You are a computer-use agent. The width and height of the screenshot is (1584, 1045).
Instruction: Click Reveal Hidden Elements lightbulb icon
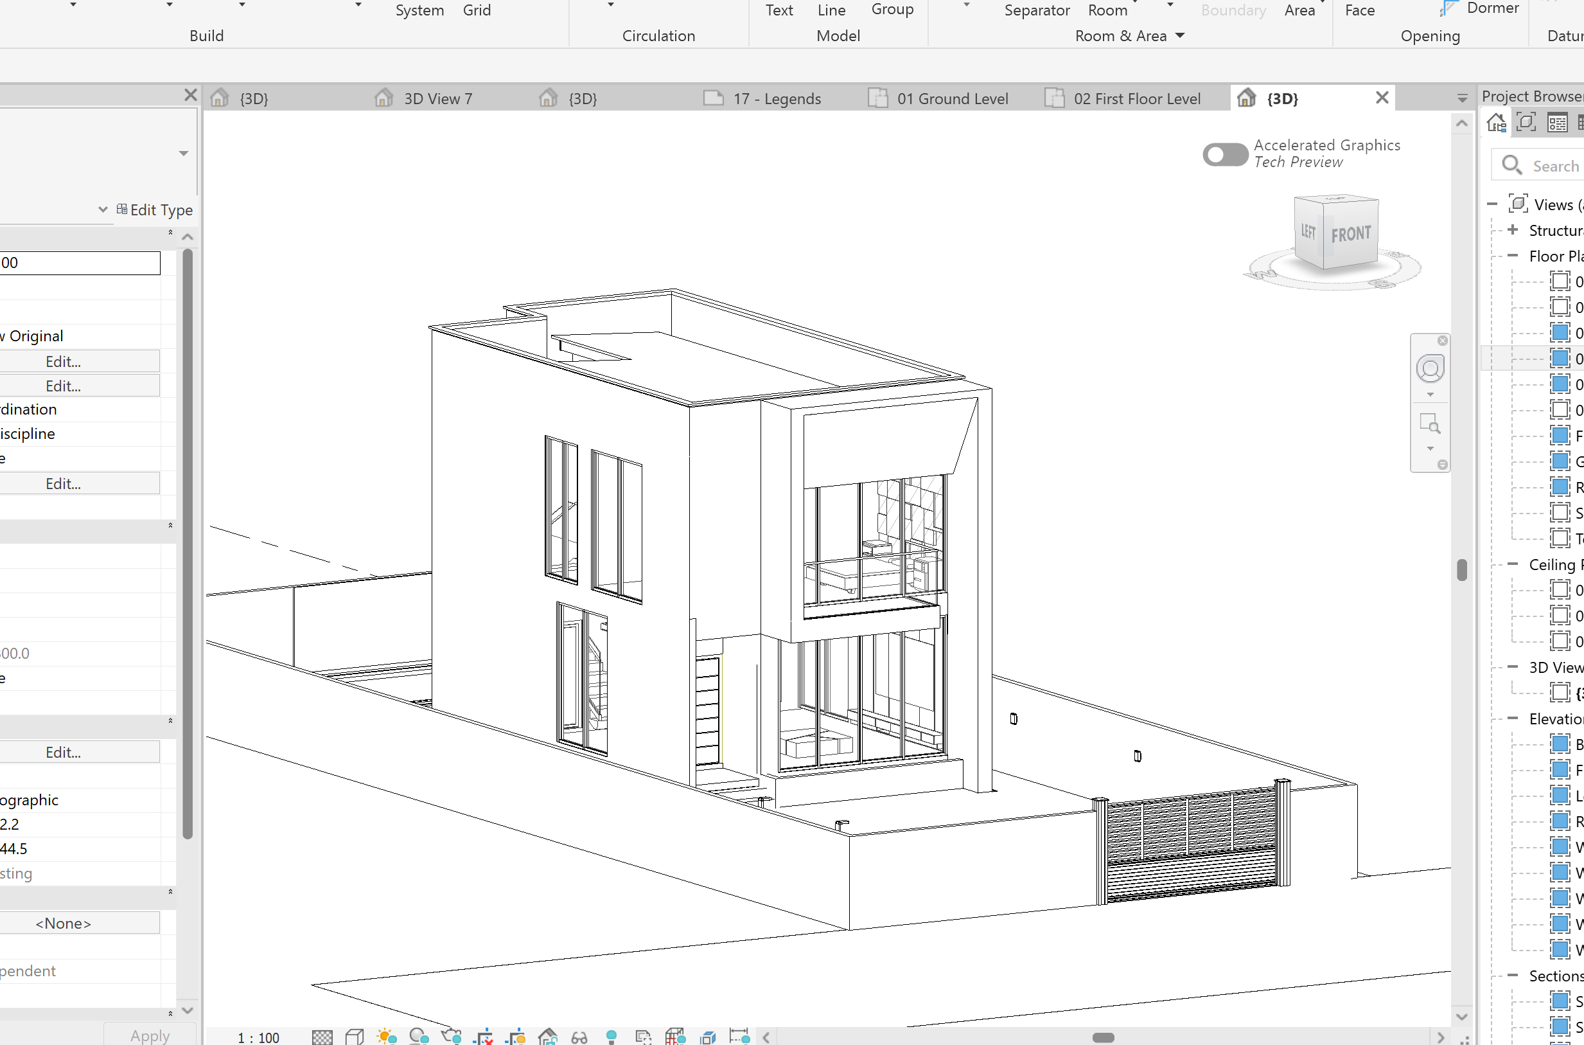[x=611, y=1037]
